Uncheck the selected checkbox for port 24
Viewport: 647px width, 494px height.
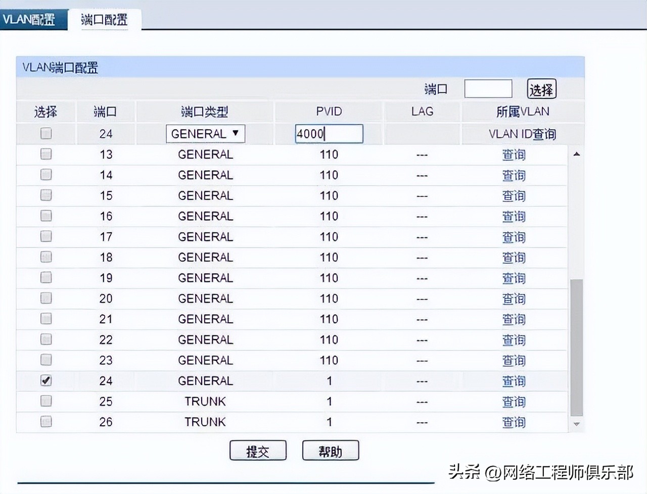click(x=45, y=381)
